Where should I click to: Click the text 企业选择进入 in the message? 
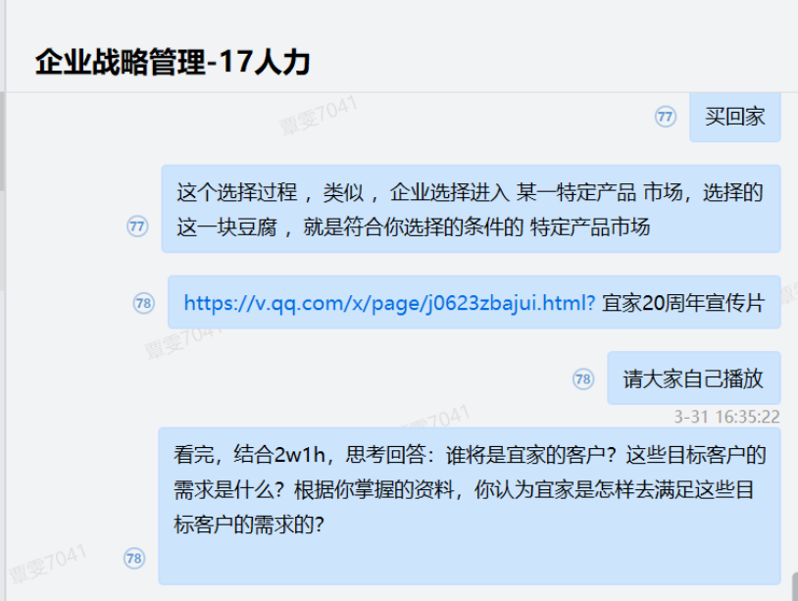point(449,193)
